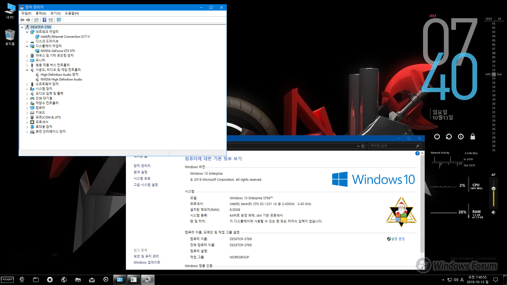Click the scan for hardware changes icon
Screen dimensions: 507x285
click(59, 20)
